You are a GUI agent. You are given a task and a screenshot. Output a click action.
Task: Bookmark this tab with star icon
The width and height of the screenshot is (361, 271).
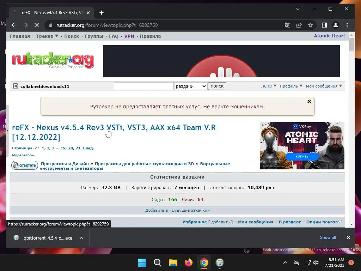pyautogui.click(x=310, y=25)
